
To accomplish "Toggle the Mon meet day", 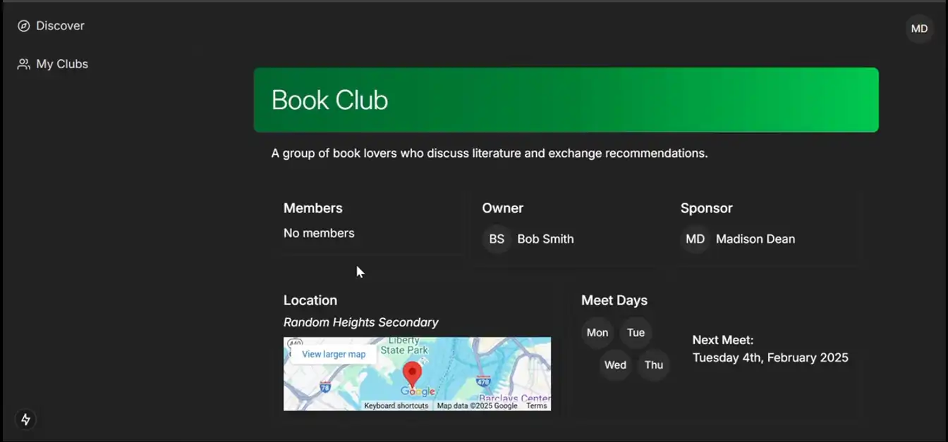I will pyautogui.click(x=597, y=332).
